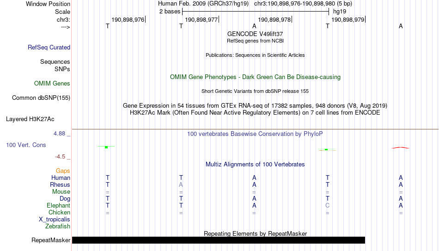Click the OMIM Gene Phenotypes track title
The width and height of the screenshot is (439, 251).
255,77
